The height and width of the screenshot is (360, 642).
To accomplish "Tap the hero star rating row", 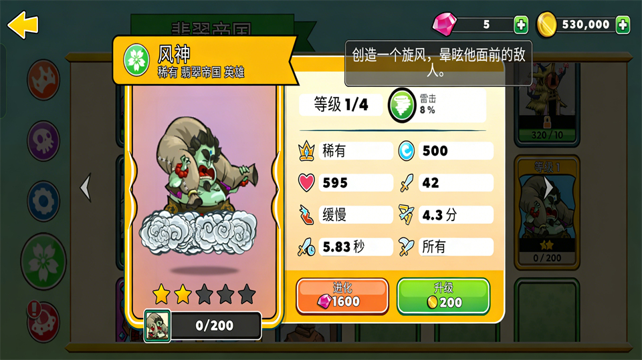I will click(204, 294).
